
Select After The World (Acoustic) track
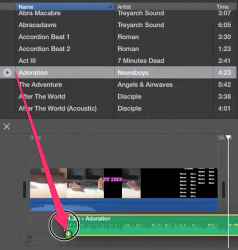pos(118,108)
